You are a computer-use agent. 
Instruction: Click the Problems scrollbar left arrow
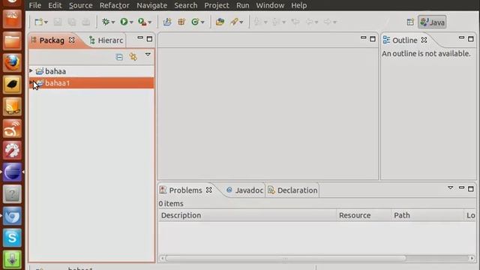tap(162, 258)
